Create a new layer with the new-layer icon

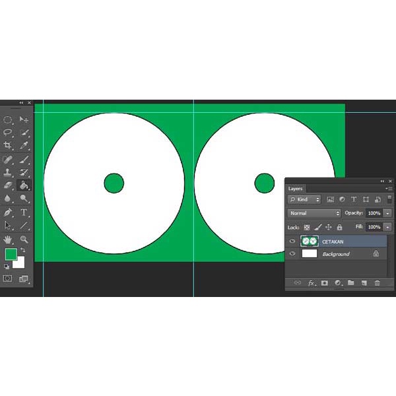click(x=364, y=282)
